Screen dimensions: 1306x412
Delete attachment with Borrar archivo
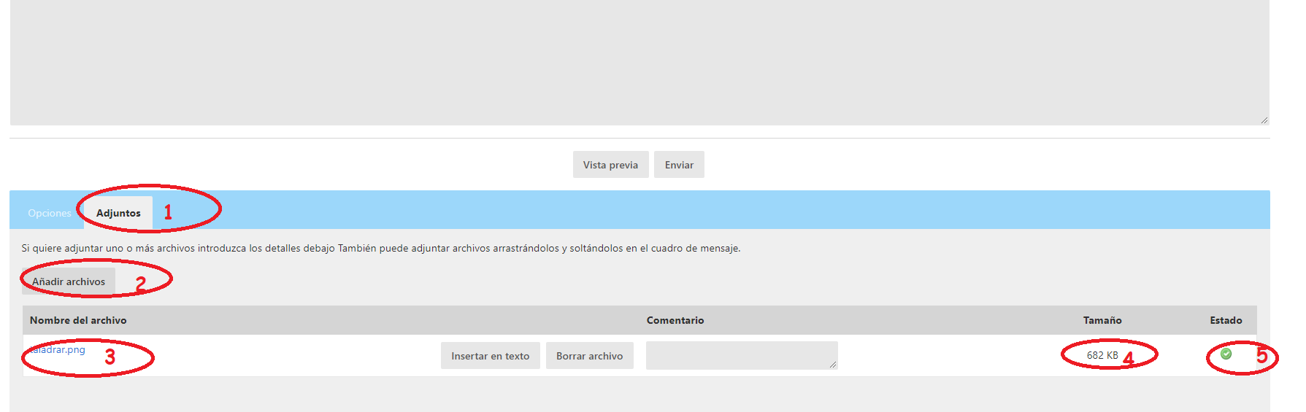click(589, 356)
